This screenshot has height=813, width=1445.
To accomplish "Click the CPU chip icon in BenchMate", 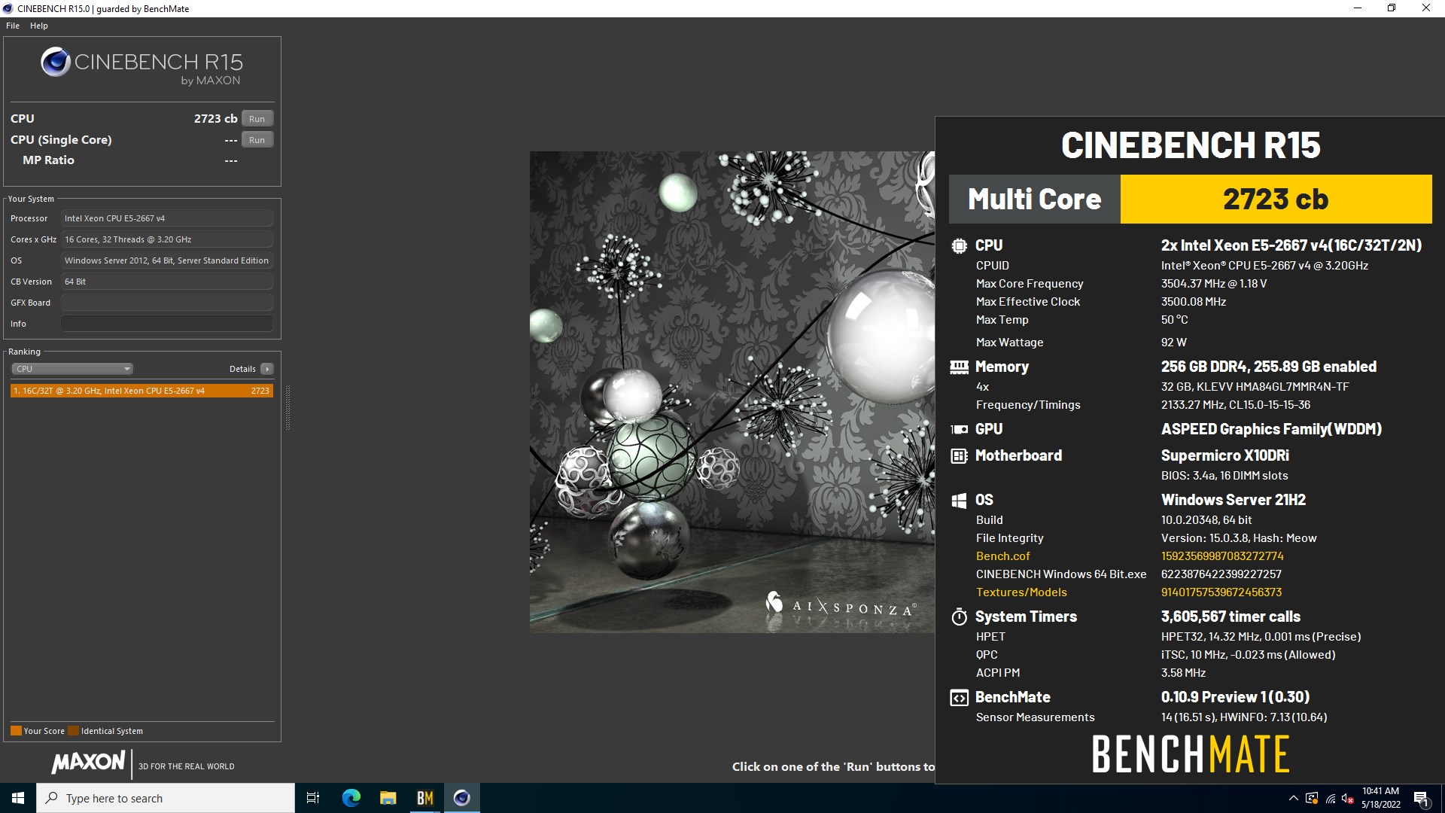I will point(959,245).
